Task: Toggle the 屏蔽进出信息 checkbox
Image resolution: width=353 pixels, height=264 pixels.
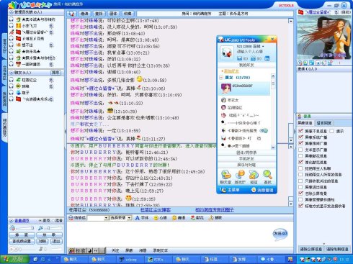Action: point(300,187)
